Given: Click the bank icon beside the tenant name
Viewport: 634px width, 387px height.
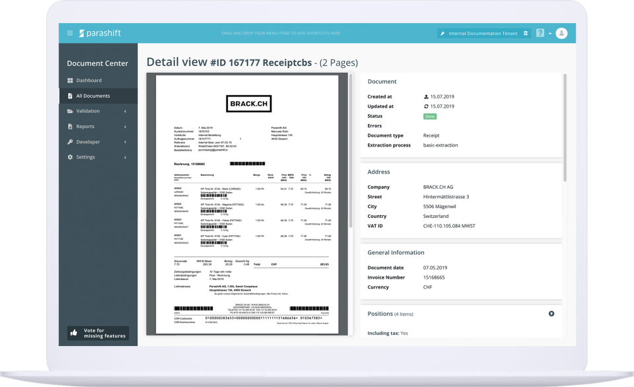Looking at the screenshot, I should [x=526, y=33].
